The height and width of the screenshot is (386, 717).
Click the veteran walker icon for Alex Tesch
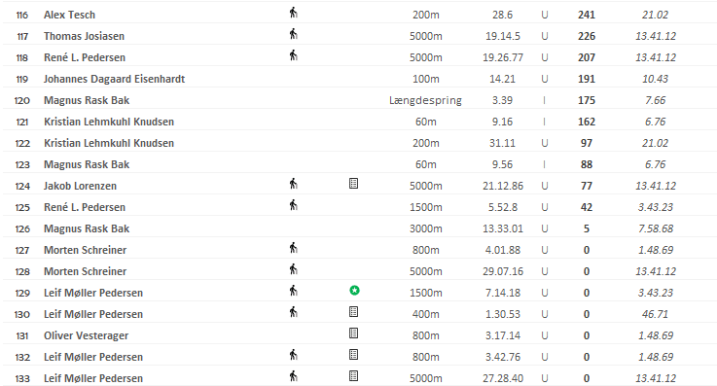click(x=294, y=13)
